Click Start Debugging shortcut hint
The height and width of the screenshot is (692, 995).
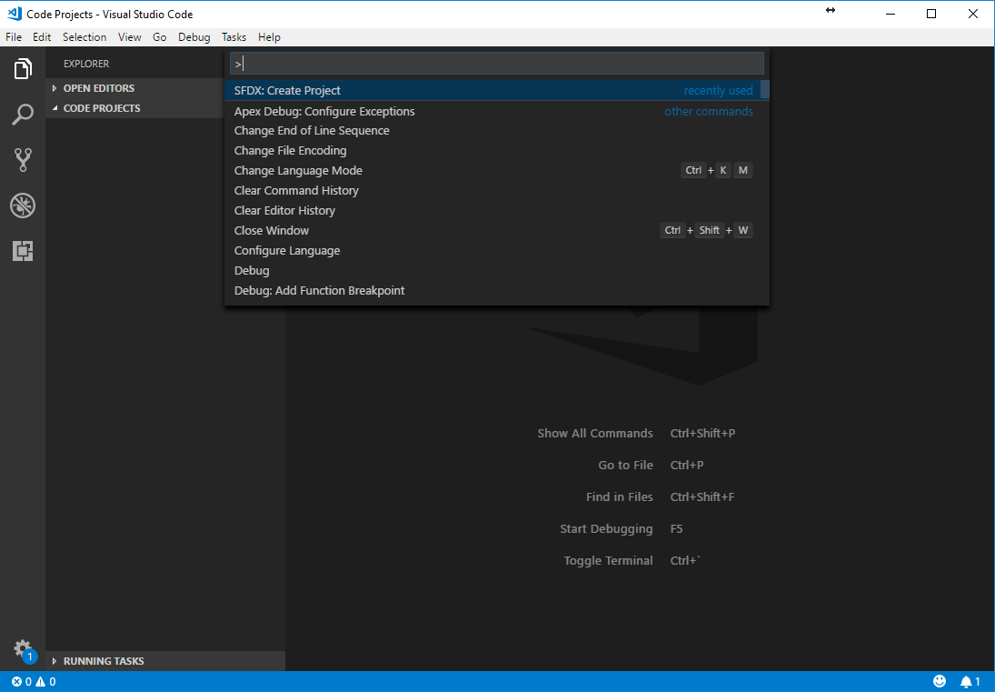[x=622, y=529]
